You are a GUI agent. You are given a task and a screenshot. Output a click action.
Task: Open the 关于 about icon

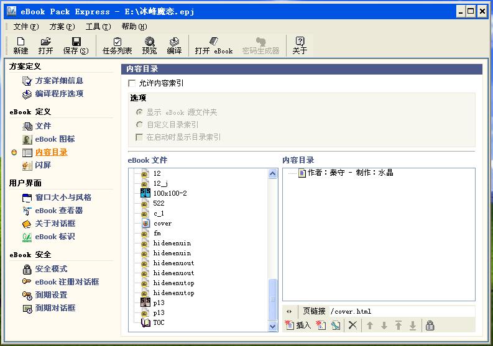tap(300, 46)
